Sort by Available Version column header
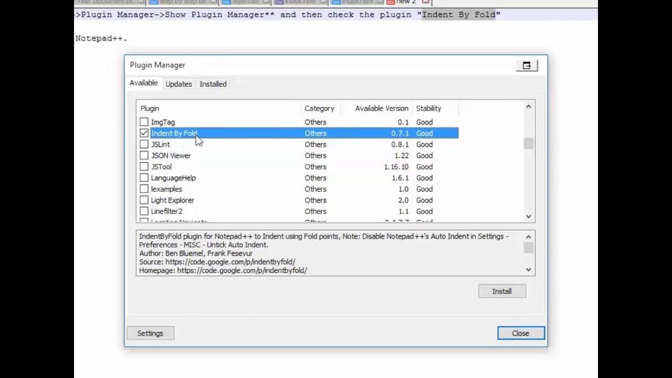The width and height of the screenshot is (672, 378). (376, 108)
